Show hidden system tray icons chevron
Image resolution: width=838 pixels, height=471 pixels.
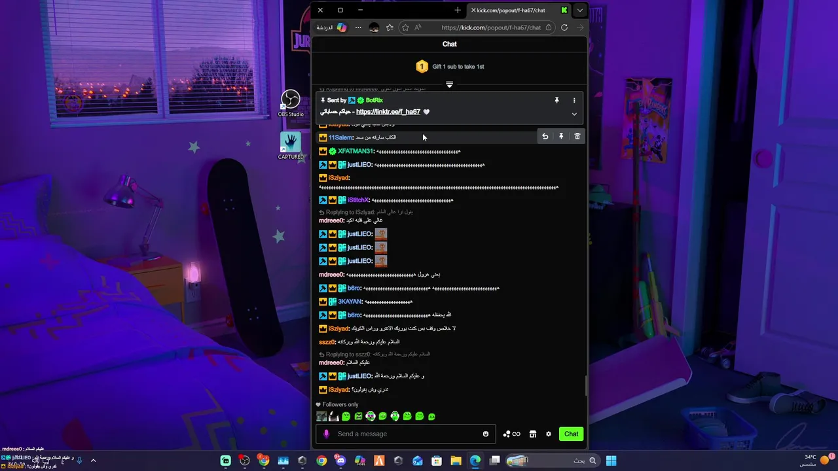tap(93, 461)
